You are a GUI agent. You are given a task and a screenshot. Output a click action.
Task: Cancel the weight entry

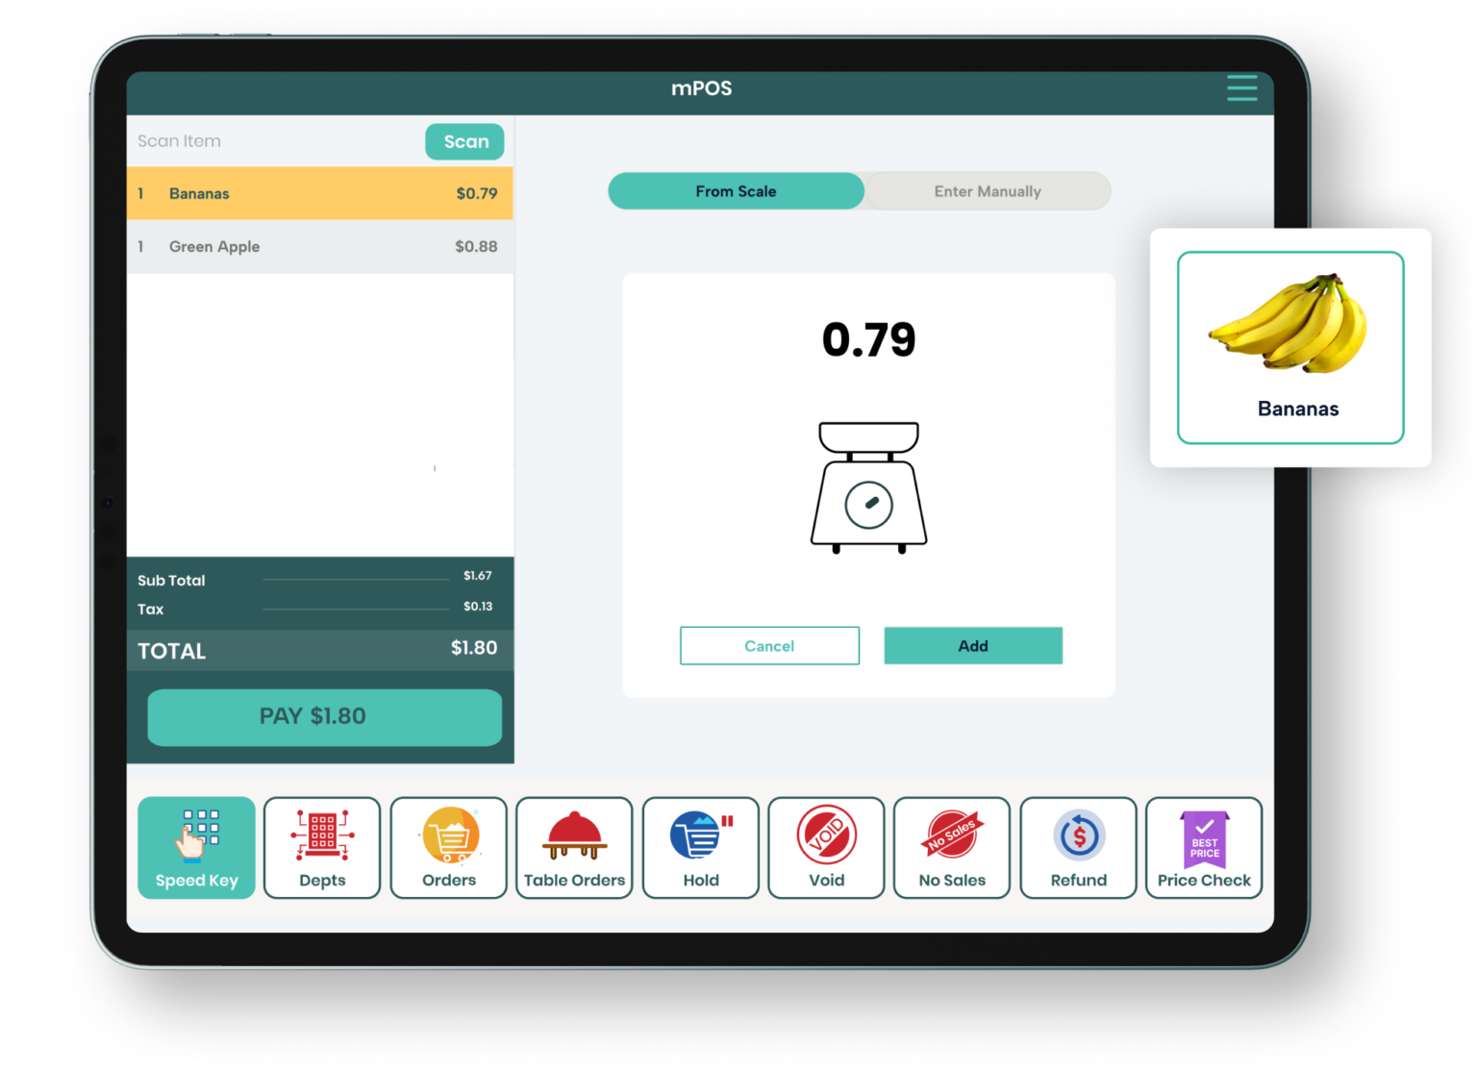click(769, 646)
